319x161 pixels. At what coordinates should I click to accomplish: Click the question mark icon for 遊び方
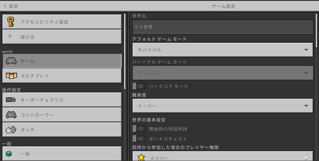10,37
